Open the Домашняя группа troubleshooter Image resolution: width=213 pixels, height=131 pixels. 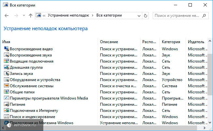point(26,67)
